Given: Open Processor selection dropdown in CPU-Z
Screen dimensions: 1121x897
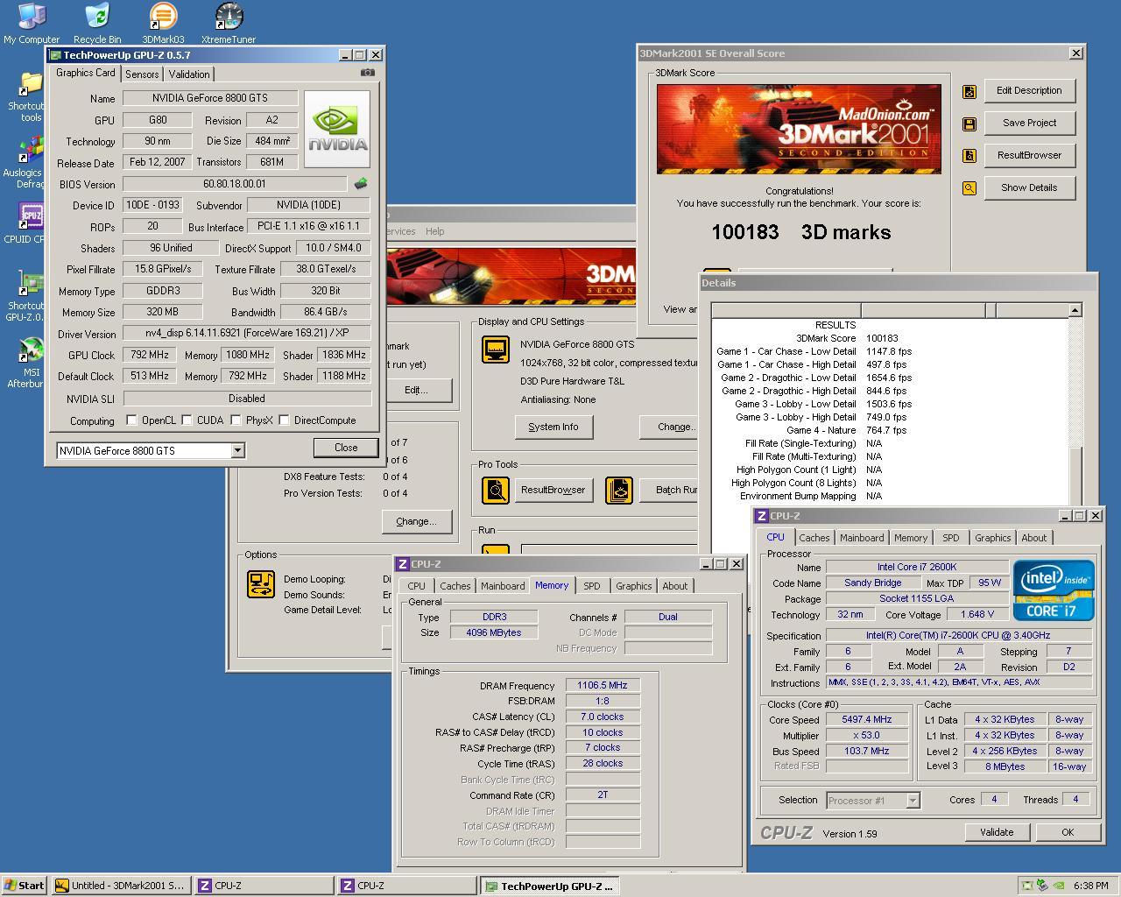Looking at the screenshot, I should (913, 800).
